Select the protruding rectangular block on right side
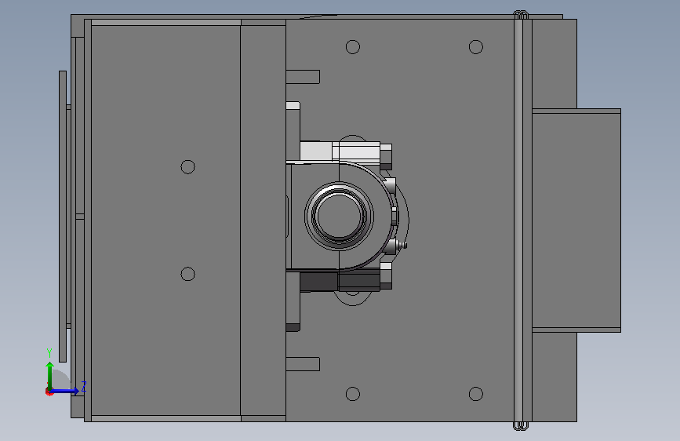680x441 pixels. tap(576, 220)
